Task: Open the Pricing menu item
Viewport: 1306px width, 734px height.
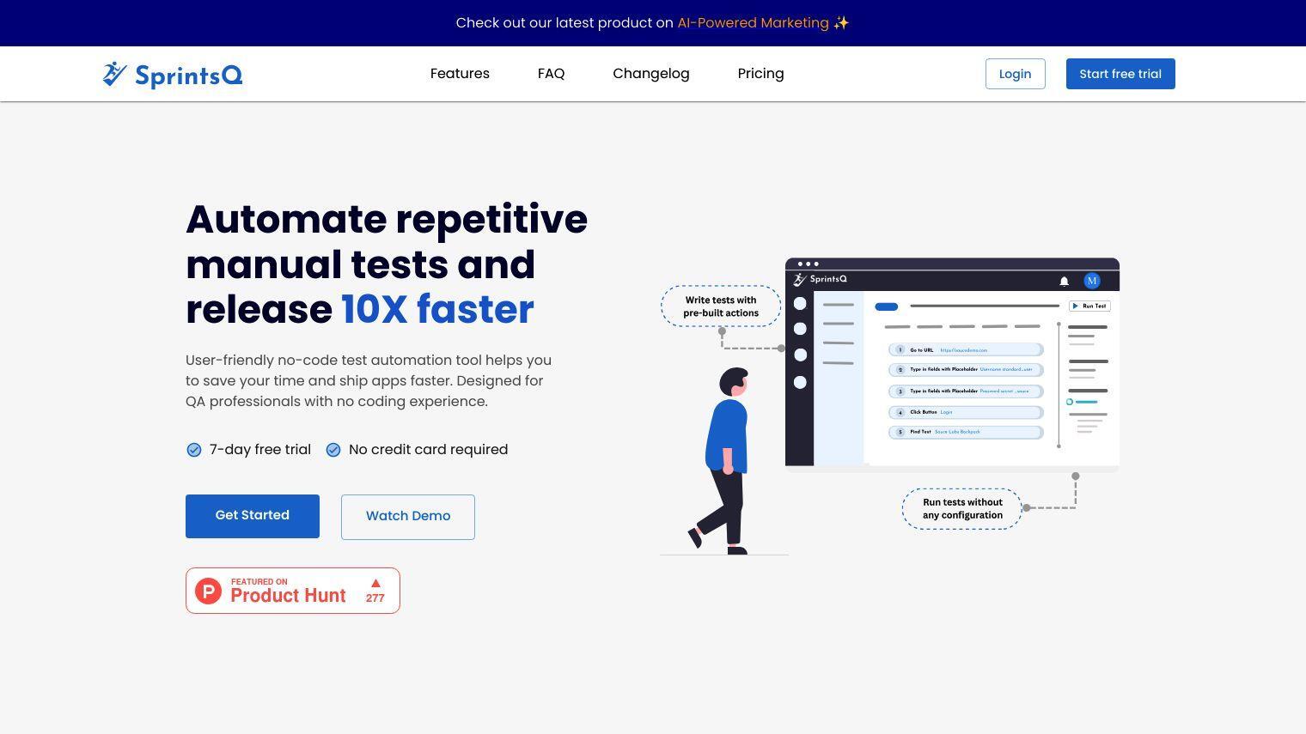Action: [x=760, y=74]
